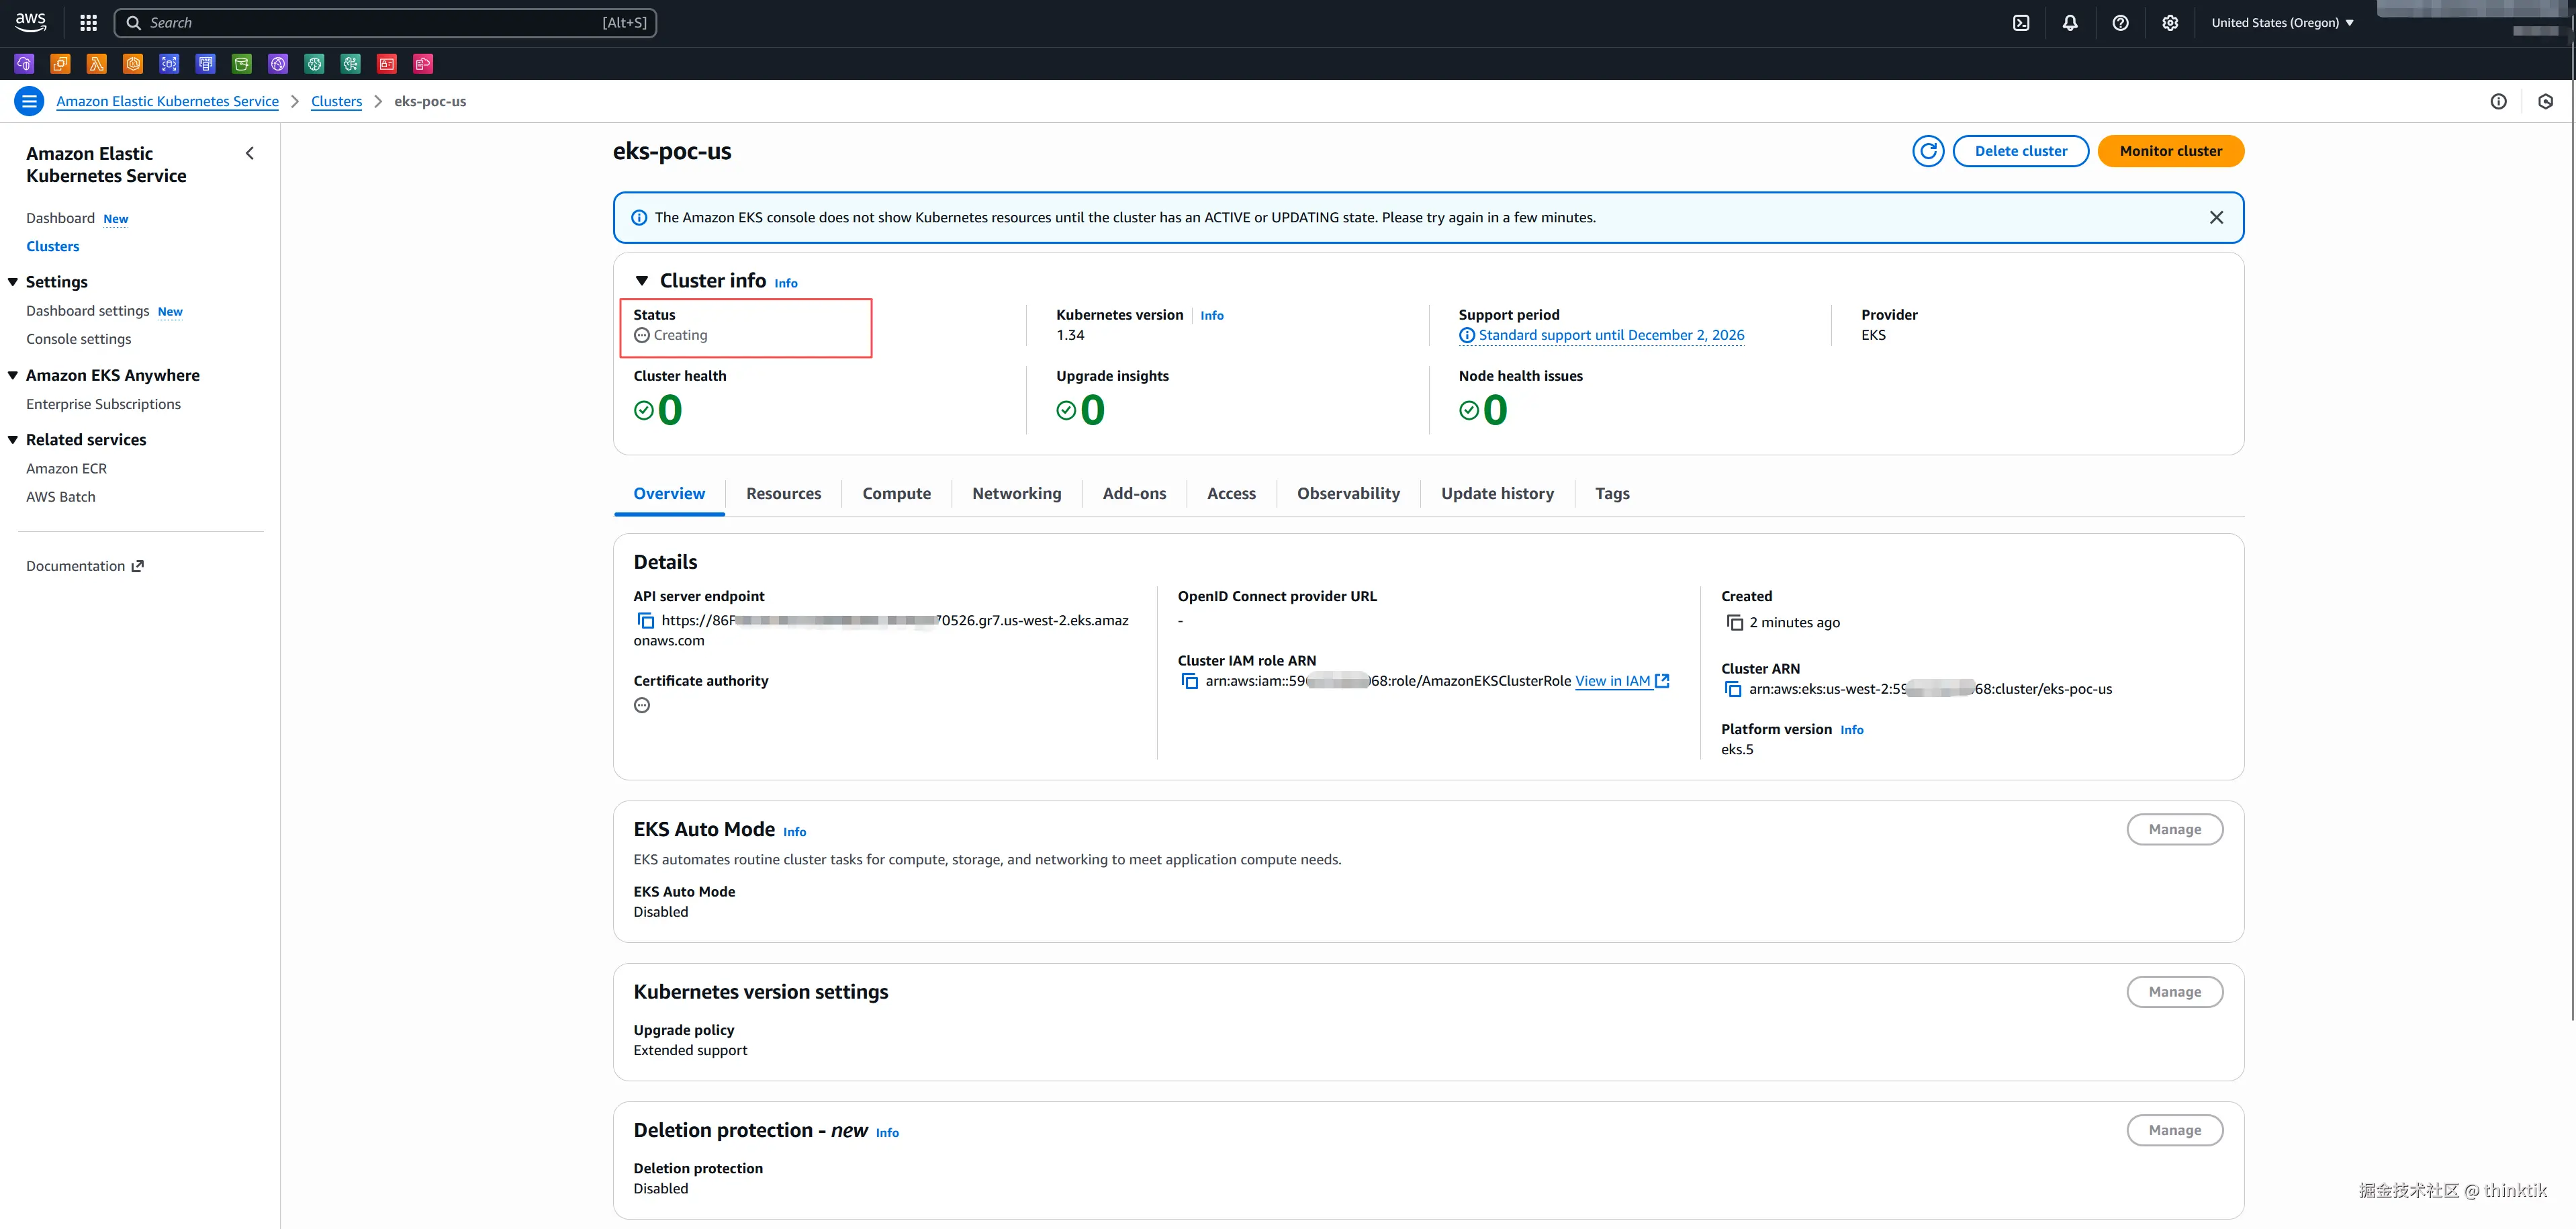The width and height of the screenshot is (2576, 1229).
Task: Copy the API server endpoint URL
Action: pyautogui.click(x=646, y=621)
